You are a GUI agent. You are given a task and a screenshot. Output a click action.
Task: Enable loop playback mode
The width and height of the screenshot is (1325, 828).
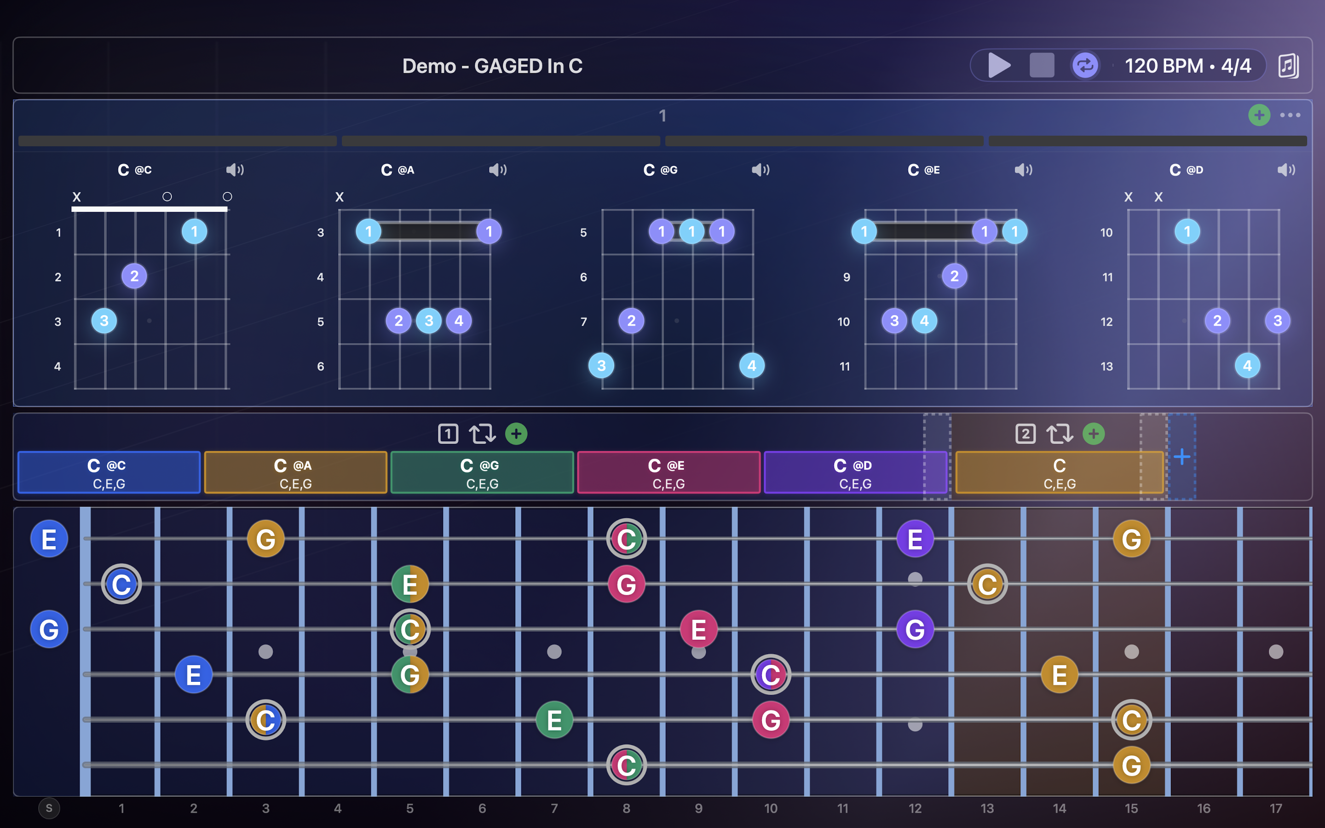[1085, 65]
